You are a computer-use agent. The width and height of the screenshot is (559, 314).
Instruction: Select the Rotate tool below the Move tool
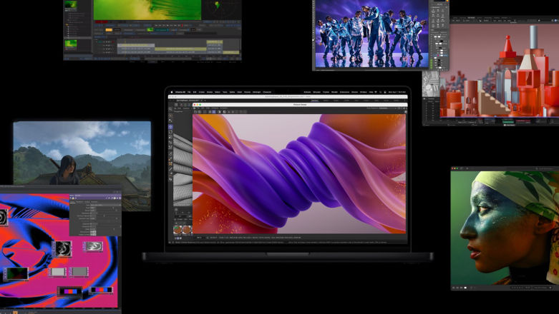pyautogui.click(x=170, y=132)
